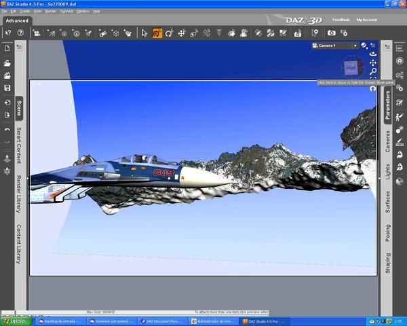Image resolution: width=407 pixels, height=326 pixels.
Task: Open the Lights pane tab
Action: click(387, 172)
